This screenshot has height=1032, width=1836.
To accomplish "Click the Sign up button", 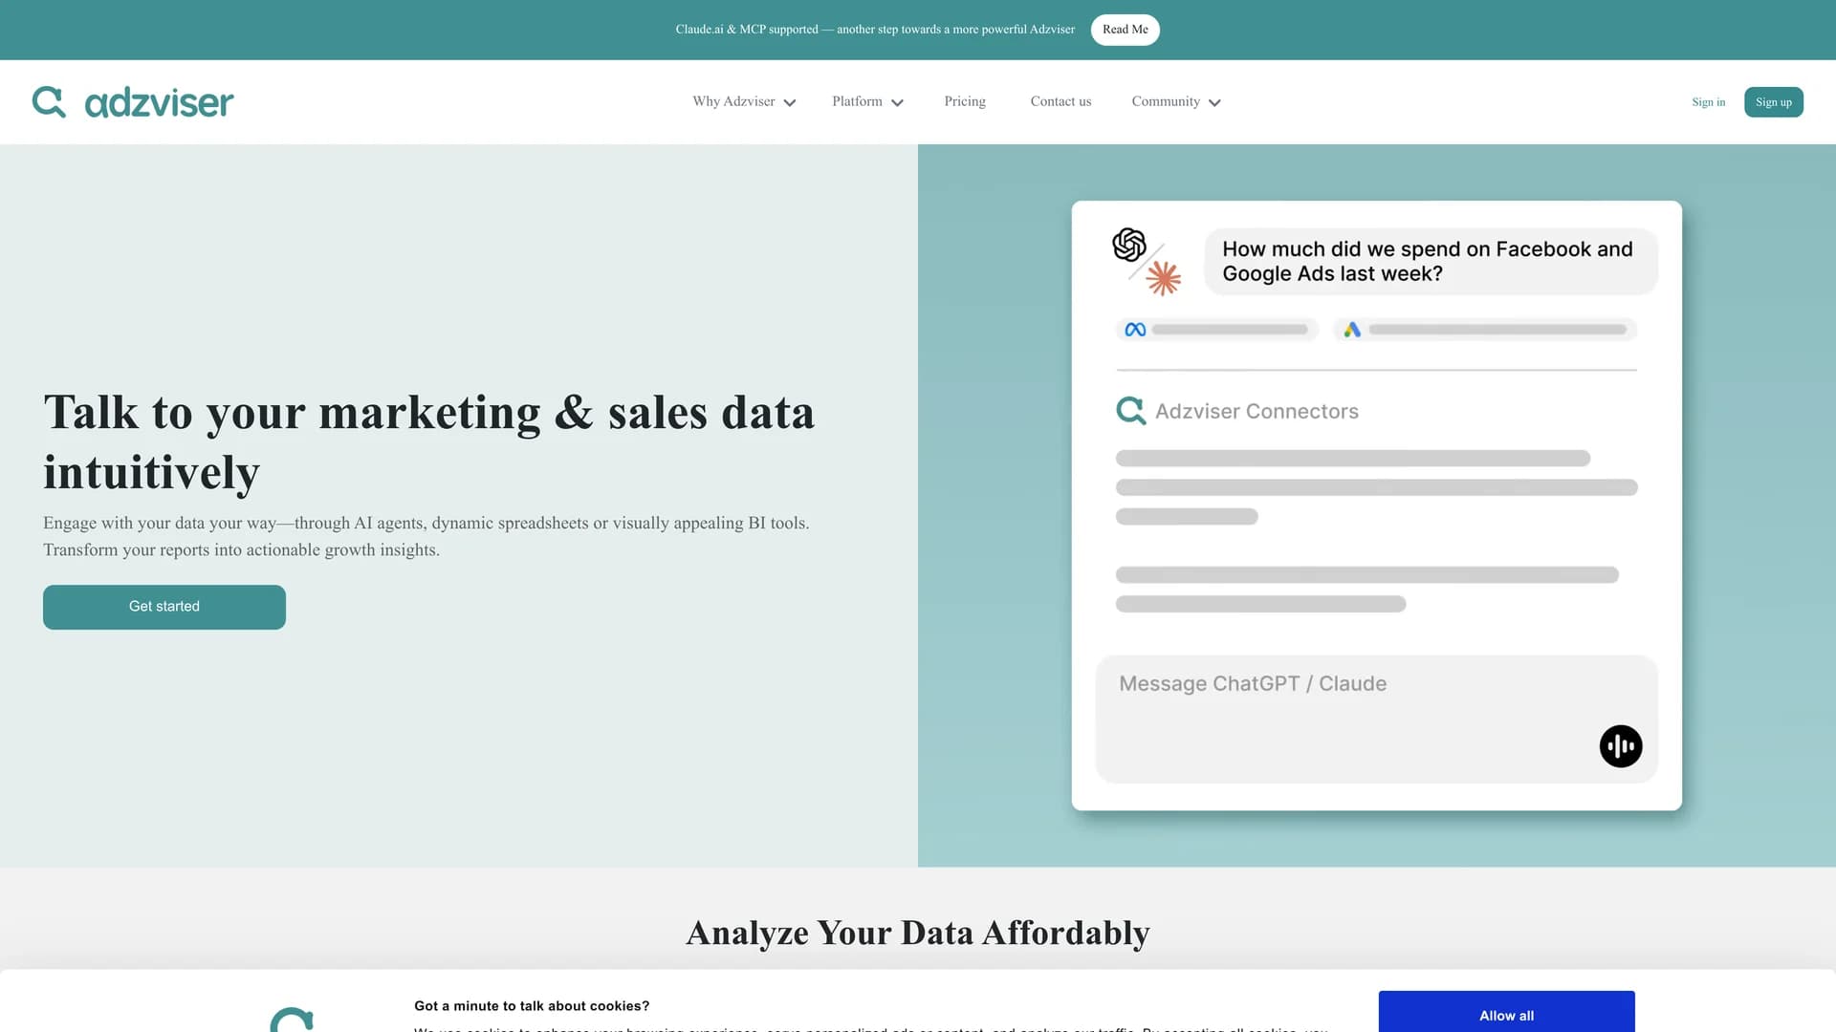I will pyautogui.click(x=1773, y=102).
